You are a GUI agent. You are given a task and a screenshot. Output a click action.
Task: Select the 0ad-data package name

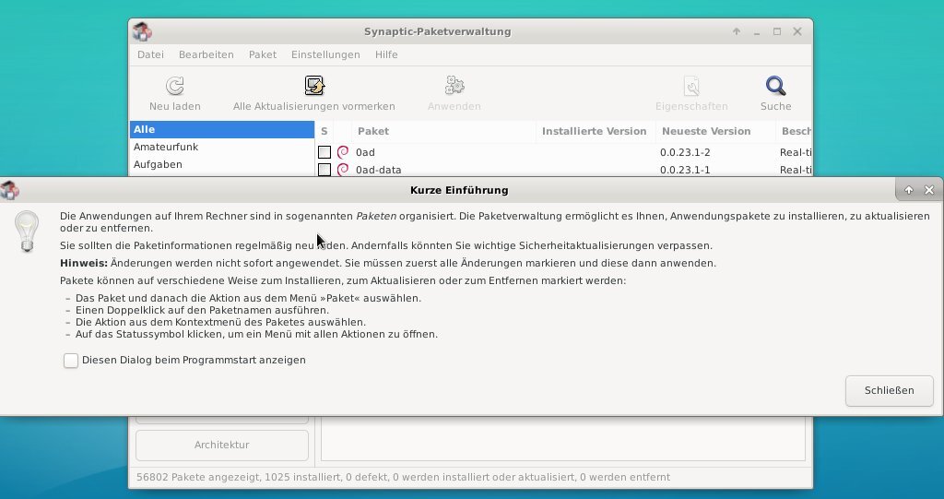click(378, 170)
